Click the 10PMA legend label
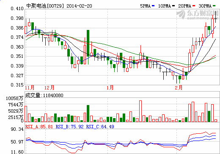Viewport: 220px width, 154px height. tap(164, 6)
